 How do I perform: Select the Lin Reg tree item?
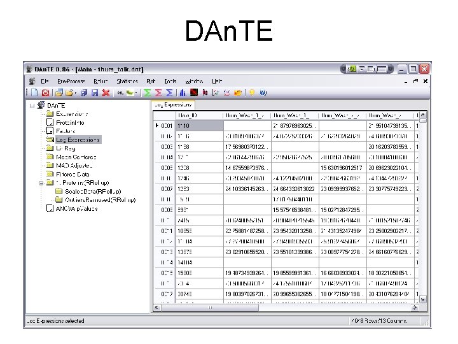click(x=66, y=148)
